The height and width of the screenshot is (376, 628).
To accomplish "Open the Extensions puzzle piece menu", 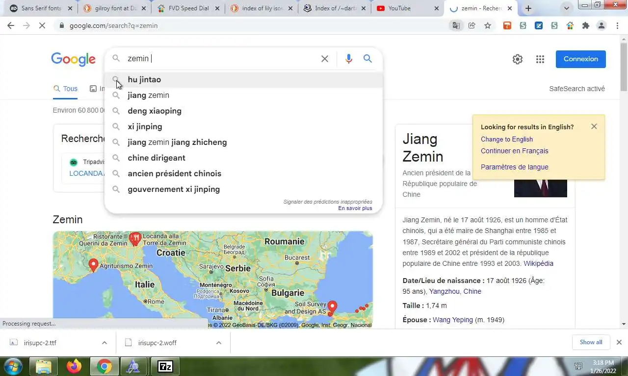I will 586,25.
